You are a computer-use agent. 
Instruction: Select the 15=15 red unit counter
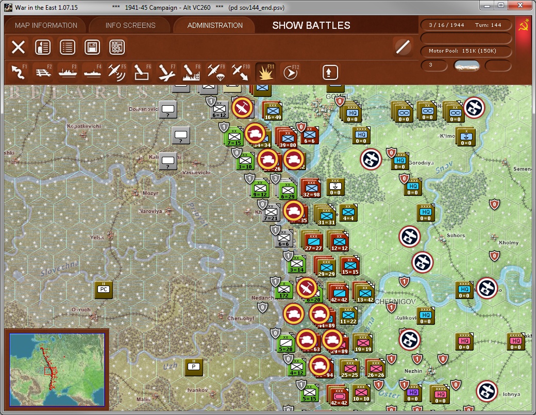[350, 266]
